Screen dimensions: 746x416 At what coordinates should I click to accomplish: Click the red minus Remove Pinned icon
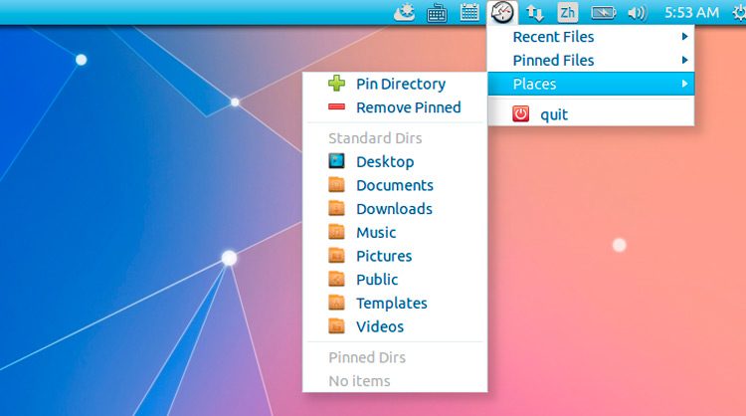coord(337,107)
